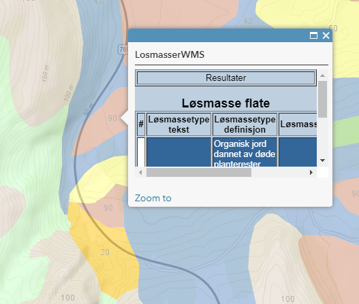Select the Organisk jord definition cell
Image resolution: width=359 pixels, height=304 pixels.
245,152
